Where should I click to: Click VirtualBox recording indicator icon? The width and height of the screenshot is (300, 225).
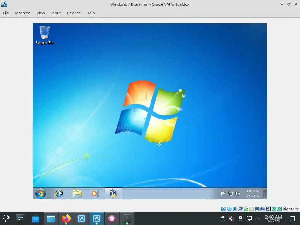click(263, 209)
